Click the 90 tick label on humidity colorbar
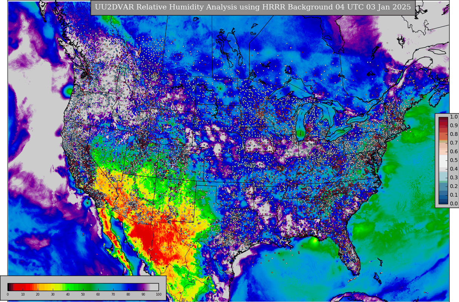 click(143, 294)
